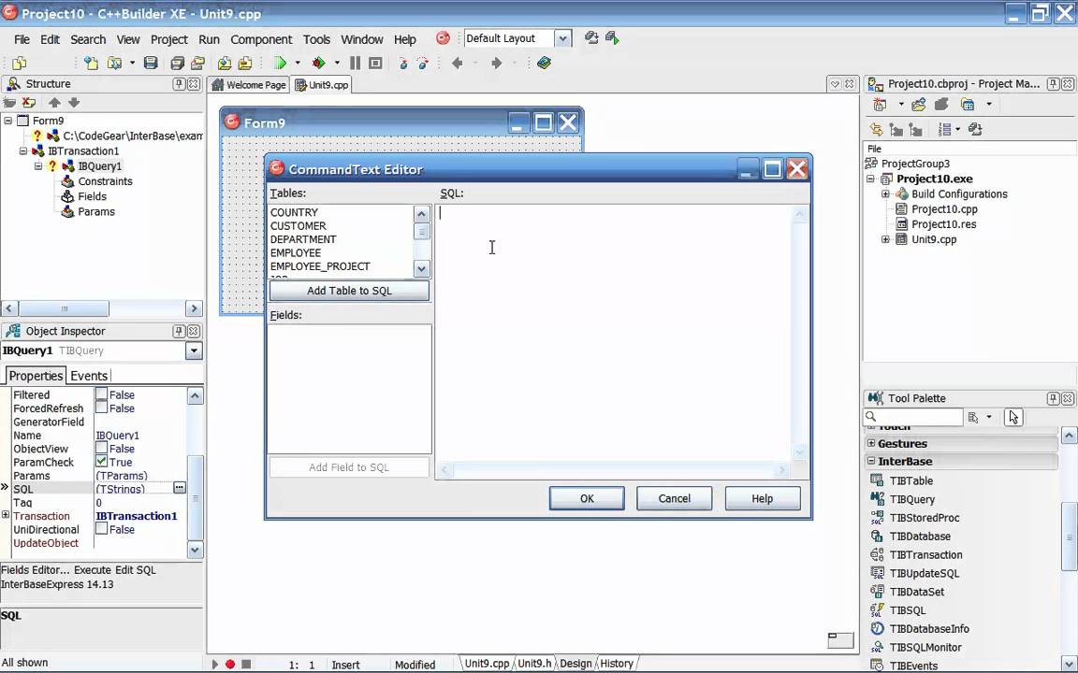Click the Pause icon in toolbar
Screen dimensions: 1078x673
tap(355, 64)
